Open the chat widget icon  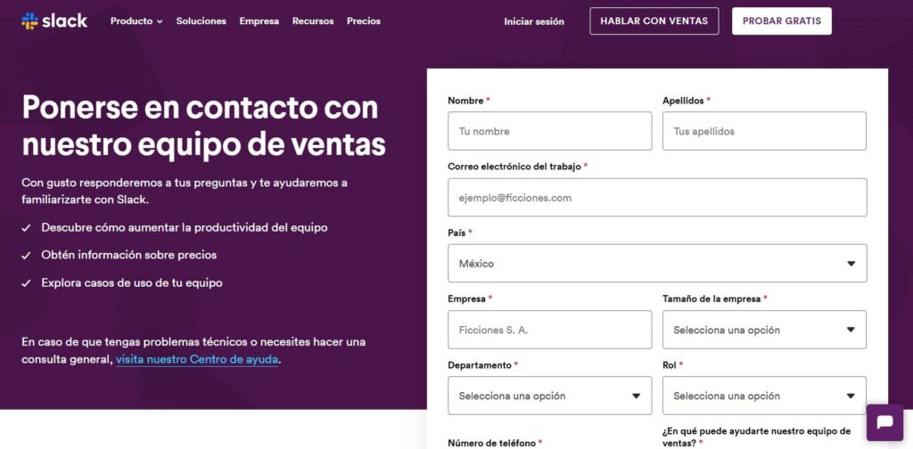(x=884, y=422)
